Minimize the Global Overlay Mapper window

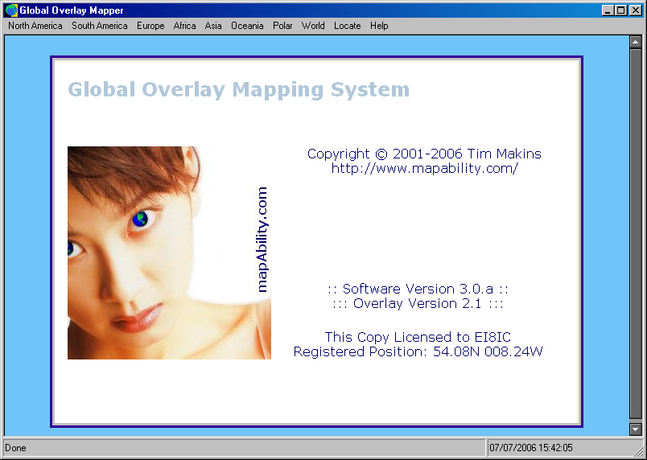pos(608,10)
